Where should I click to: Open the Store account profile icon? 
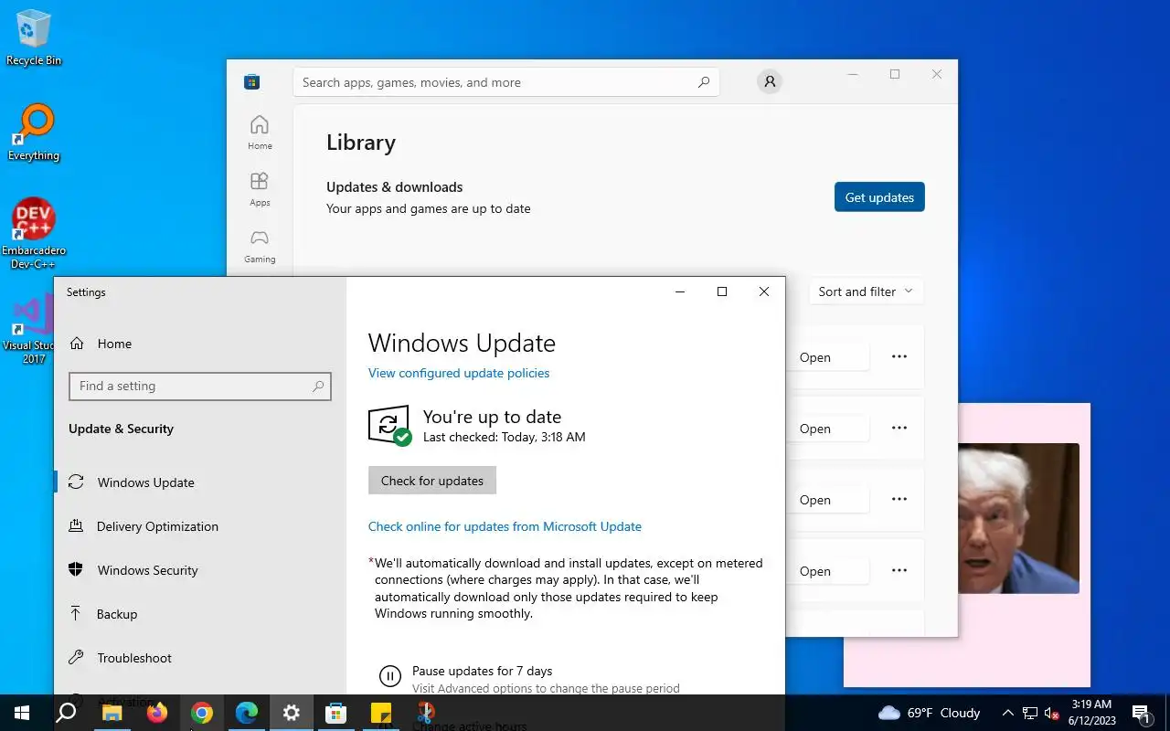[770, 82]
